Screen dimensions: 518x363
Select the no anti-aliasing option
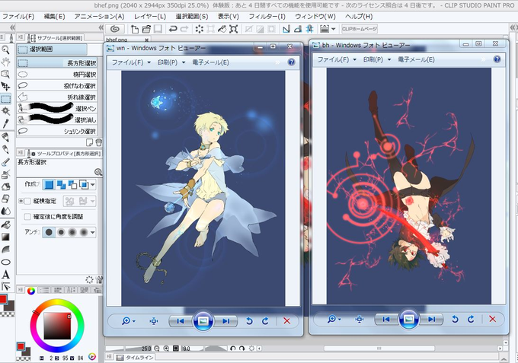(x=49, y=232)
